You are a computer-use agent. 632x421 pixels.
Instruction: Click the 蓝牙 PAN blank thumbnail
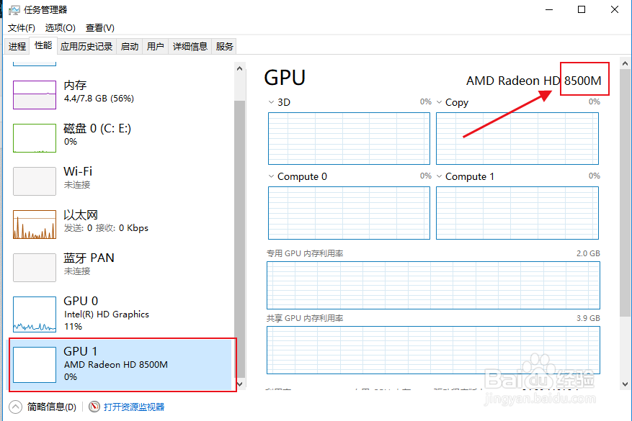coord(35,267)
